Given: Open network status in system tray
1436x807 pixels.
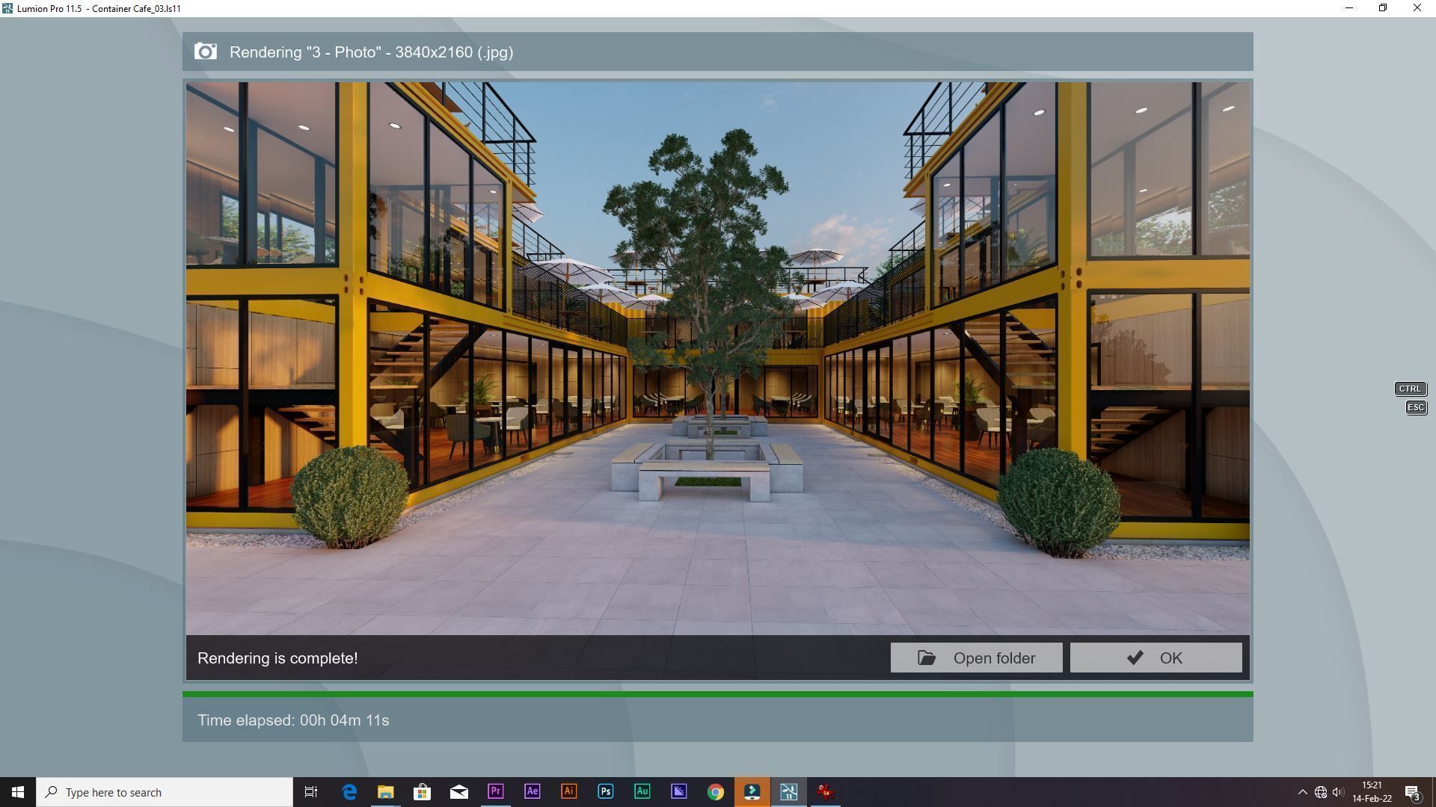Looking at the screenshot, I should tap(1320, 792).
